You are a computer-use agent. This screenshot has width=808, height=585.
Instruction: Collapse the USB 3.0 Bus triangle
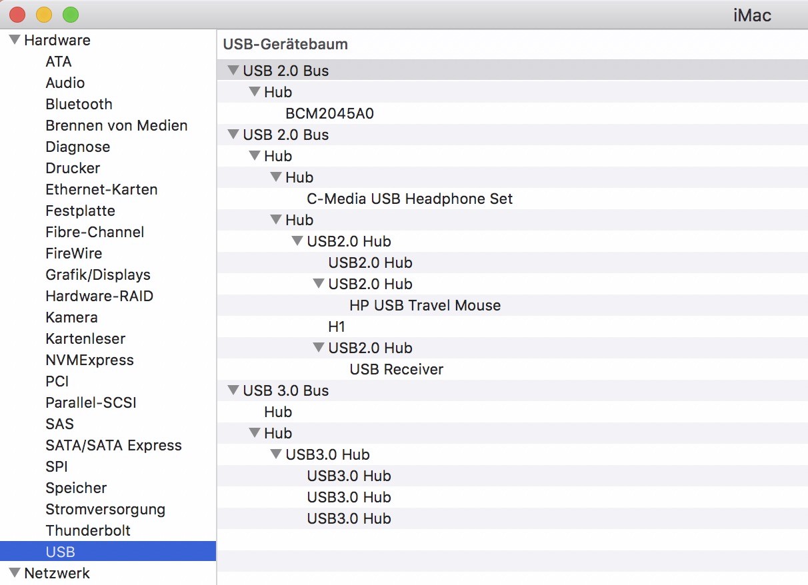point(233,390)
